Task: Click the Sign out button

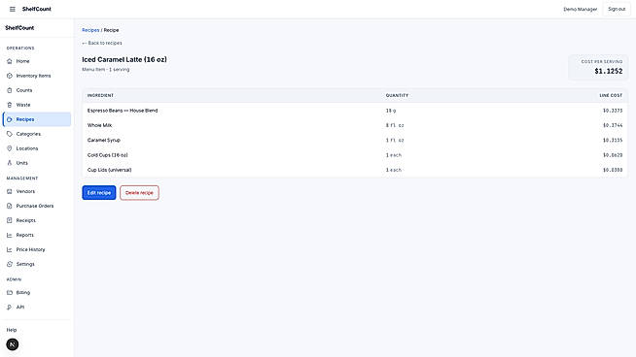Action: coord(617,9)
